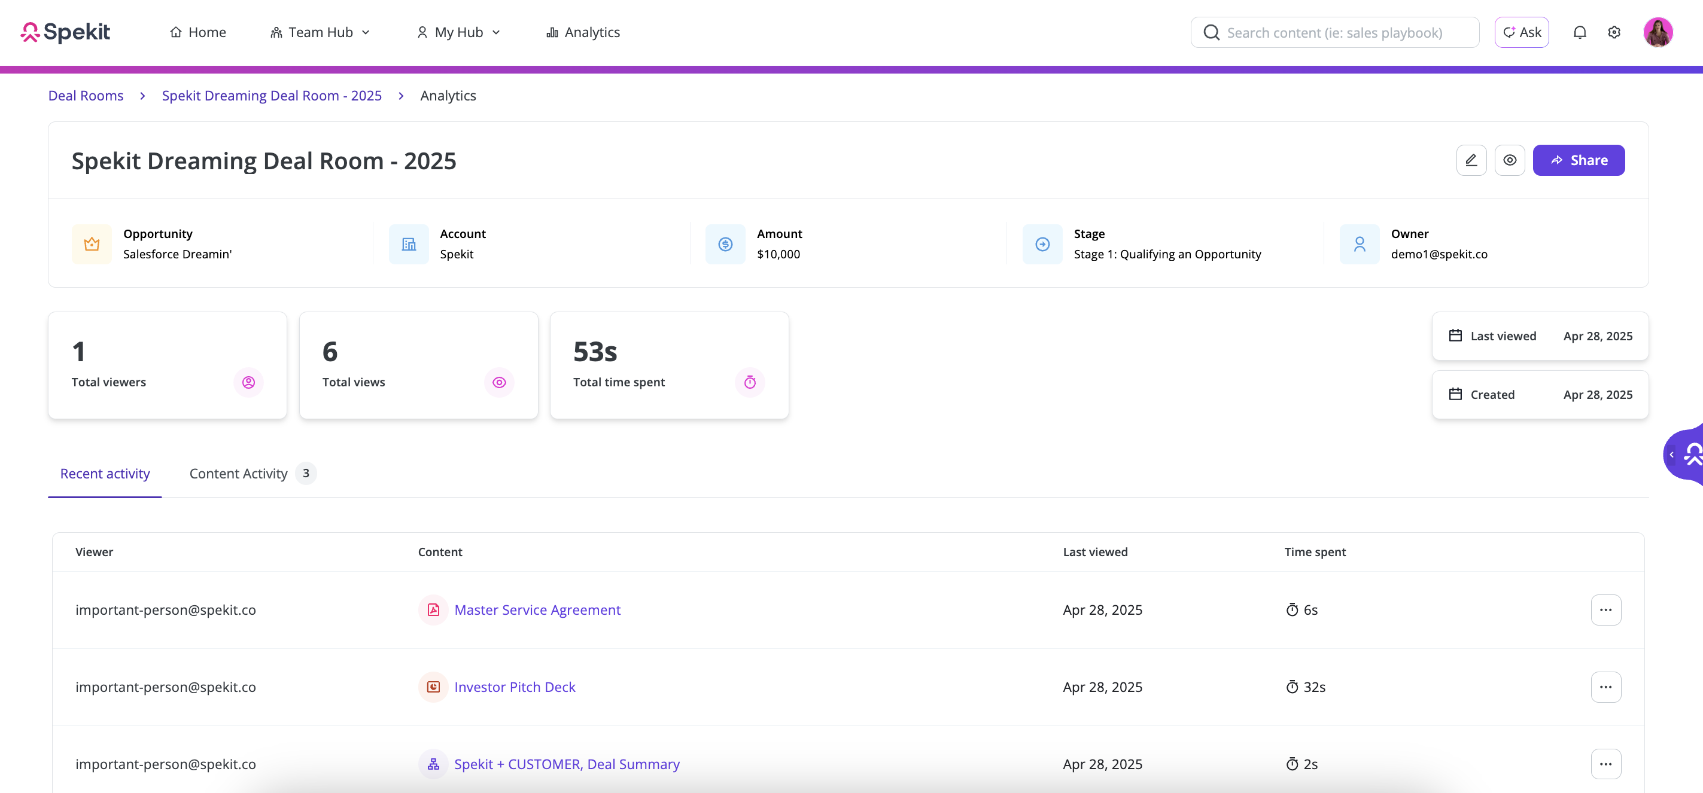The width and height of the screenshot is (1703, 793).
Task: Click the 53s Total time spent card
Action: point(669,365)
